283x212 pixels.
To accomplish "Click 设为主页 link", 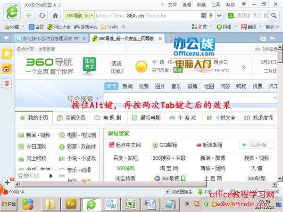I will click(x=25, y=49).
